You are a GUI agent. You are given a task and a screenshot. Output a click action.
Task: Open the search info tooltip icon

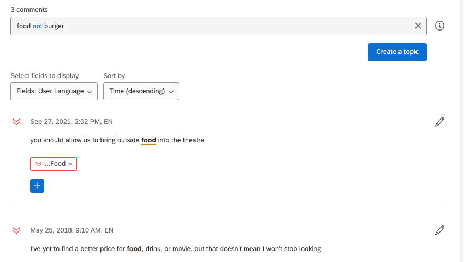coord(440,26)
